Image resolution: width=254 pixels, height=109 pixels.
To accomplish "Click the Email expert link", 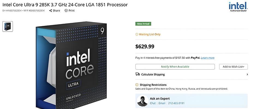I will 162,103.
